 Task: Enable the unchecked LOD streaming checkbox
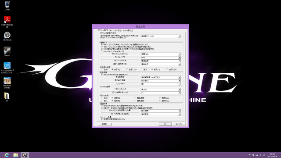click(x=102, y=51)
